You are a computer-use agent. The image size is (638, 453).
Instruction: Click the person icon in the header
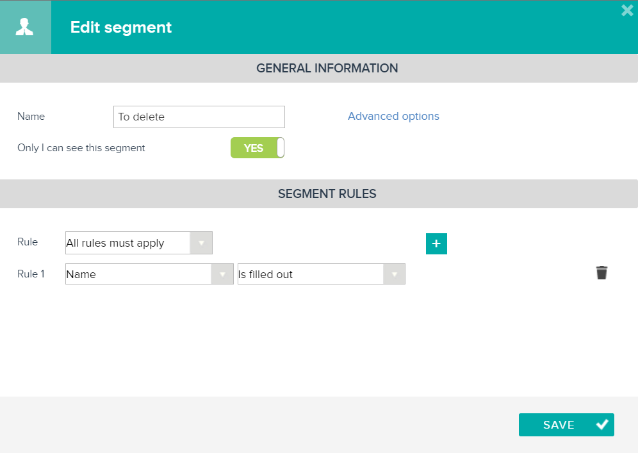coord(24,27)
